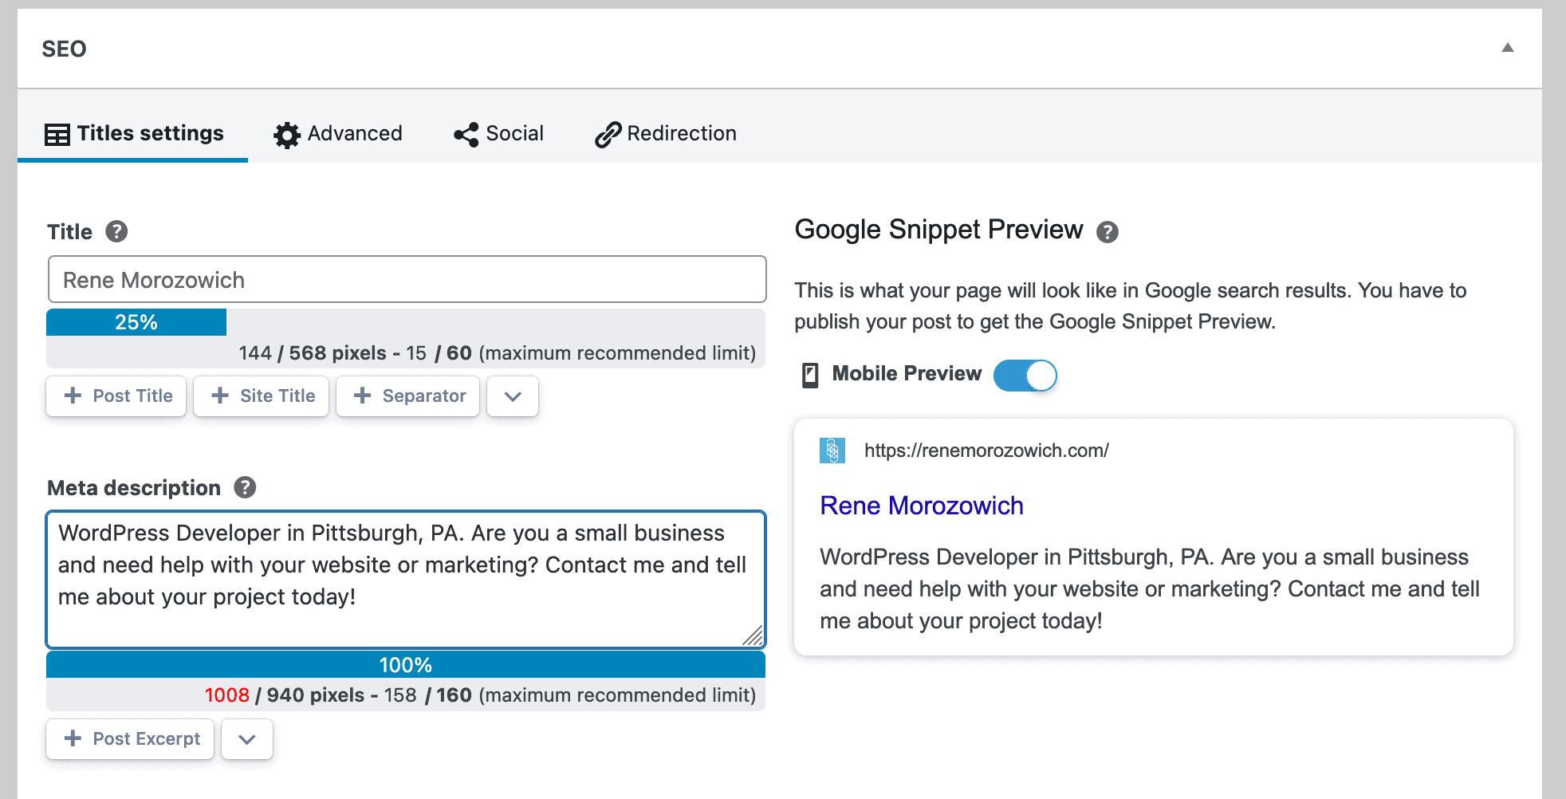Insert the Post Excerpt variable
The width and height of the screenshot is (1566, 799).
tap(130, 739)
